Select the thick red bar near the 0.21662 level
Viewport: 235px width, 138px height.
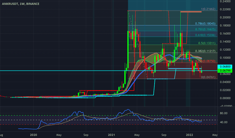pos(191,12)
